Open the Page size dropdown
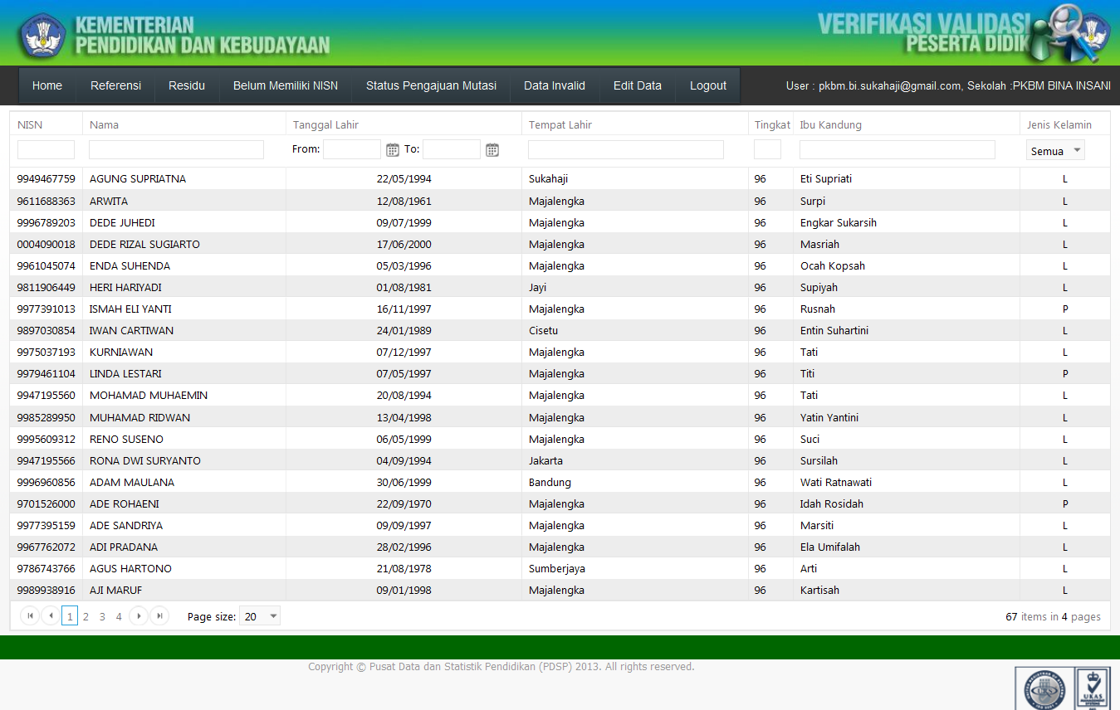Screen dimensions: 1120x710 coord(260,616)
